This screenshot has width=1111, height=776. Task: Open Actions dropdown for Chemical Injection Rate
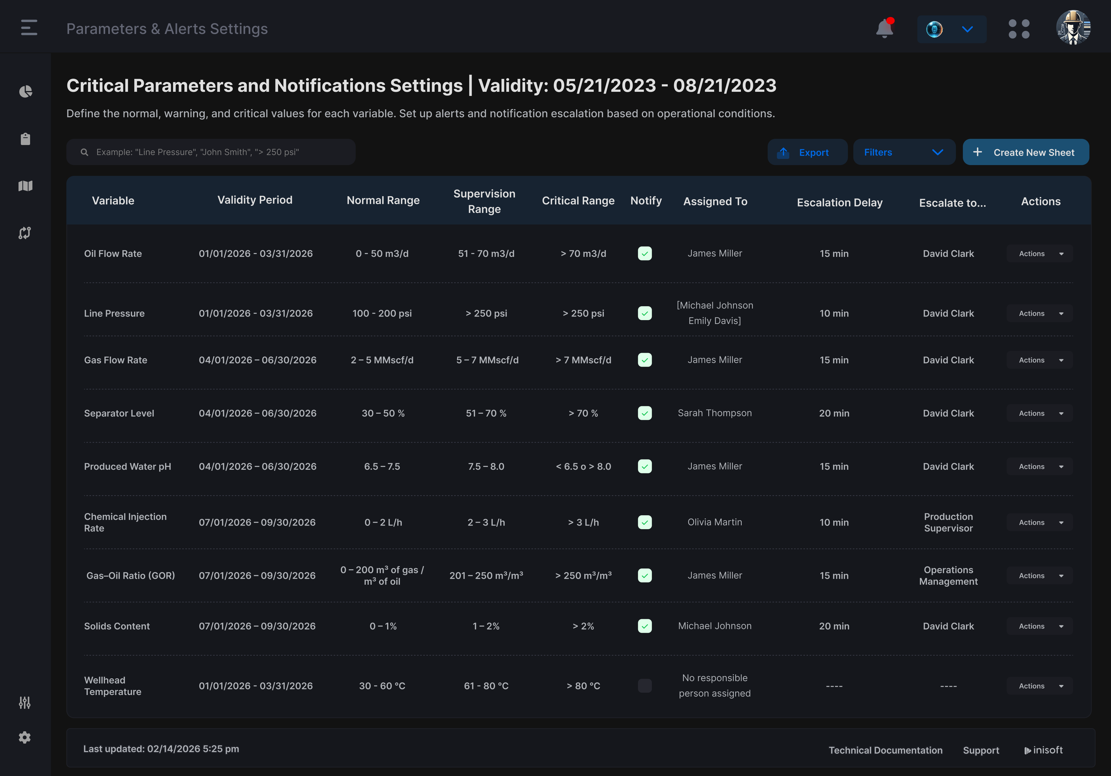[1040, 522]
